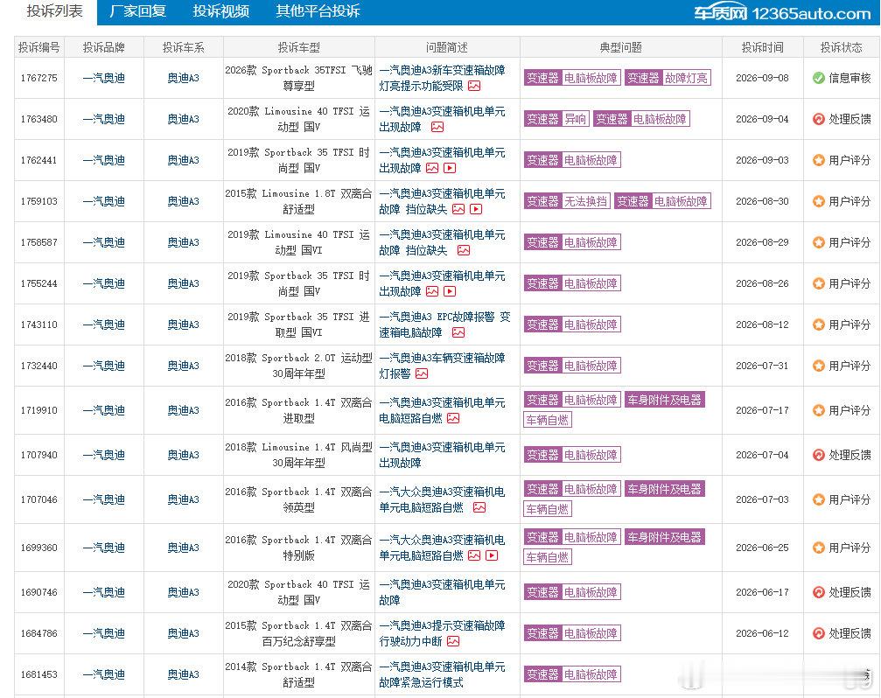Click 处理反馈 status text in row 1690746
Screen dimensions: 881x698
pos(850,592)
